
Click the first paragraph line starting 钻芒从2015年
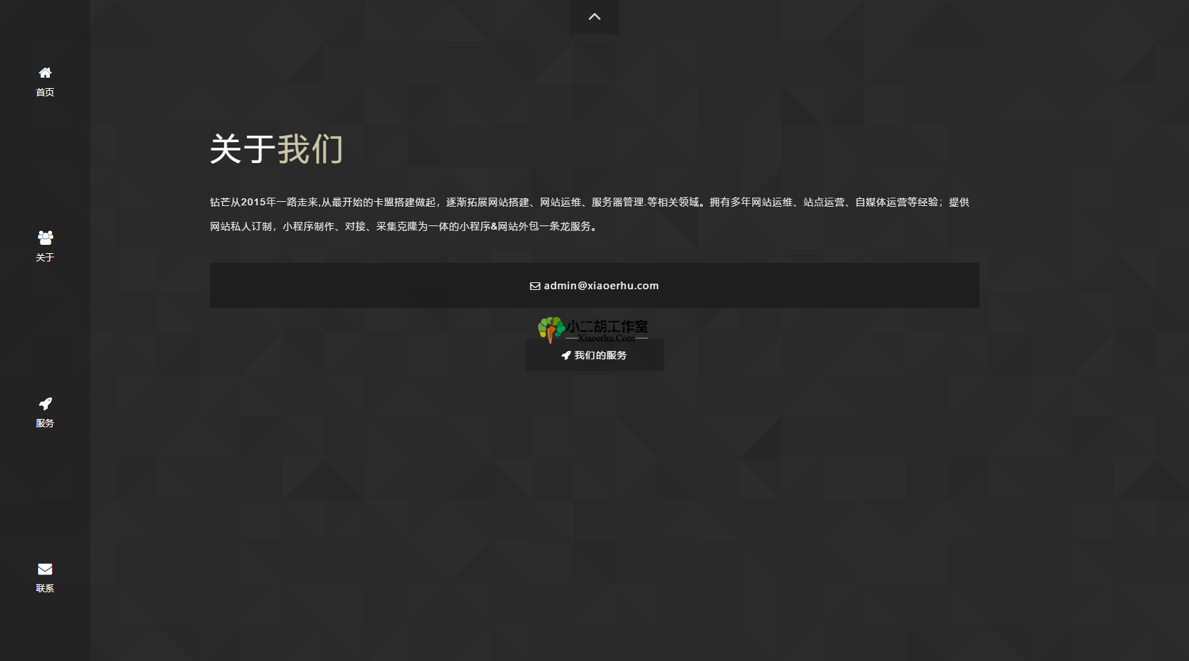tap(589, 203)
